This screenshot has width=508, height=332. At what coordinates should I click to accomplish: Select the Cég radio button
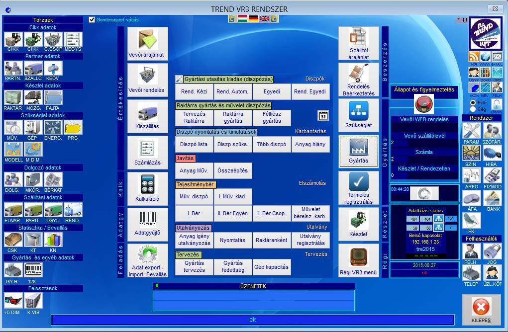(x=473, y=109)
